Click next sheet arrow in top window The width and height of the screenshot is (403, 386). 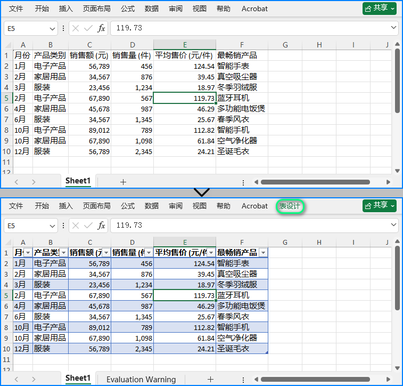pyautogui.click(x=34, y=182)
